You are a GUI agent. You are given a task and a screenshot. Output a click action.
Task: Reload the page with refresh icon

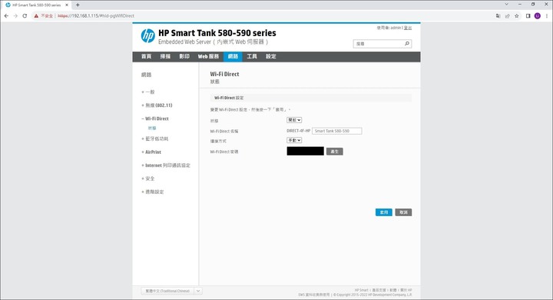[x=25, y=16]
